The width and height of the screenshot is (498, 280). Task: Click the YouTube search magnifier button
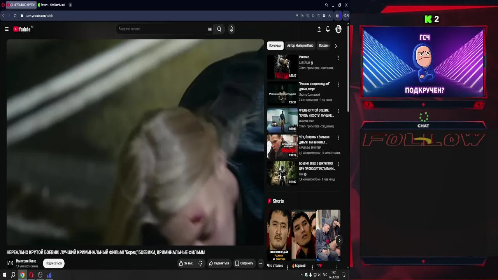219,29
